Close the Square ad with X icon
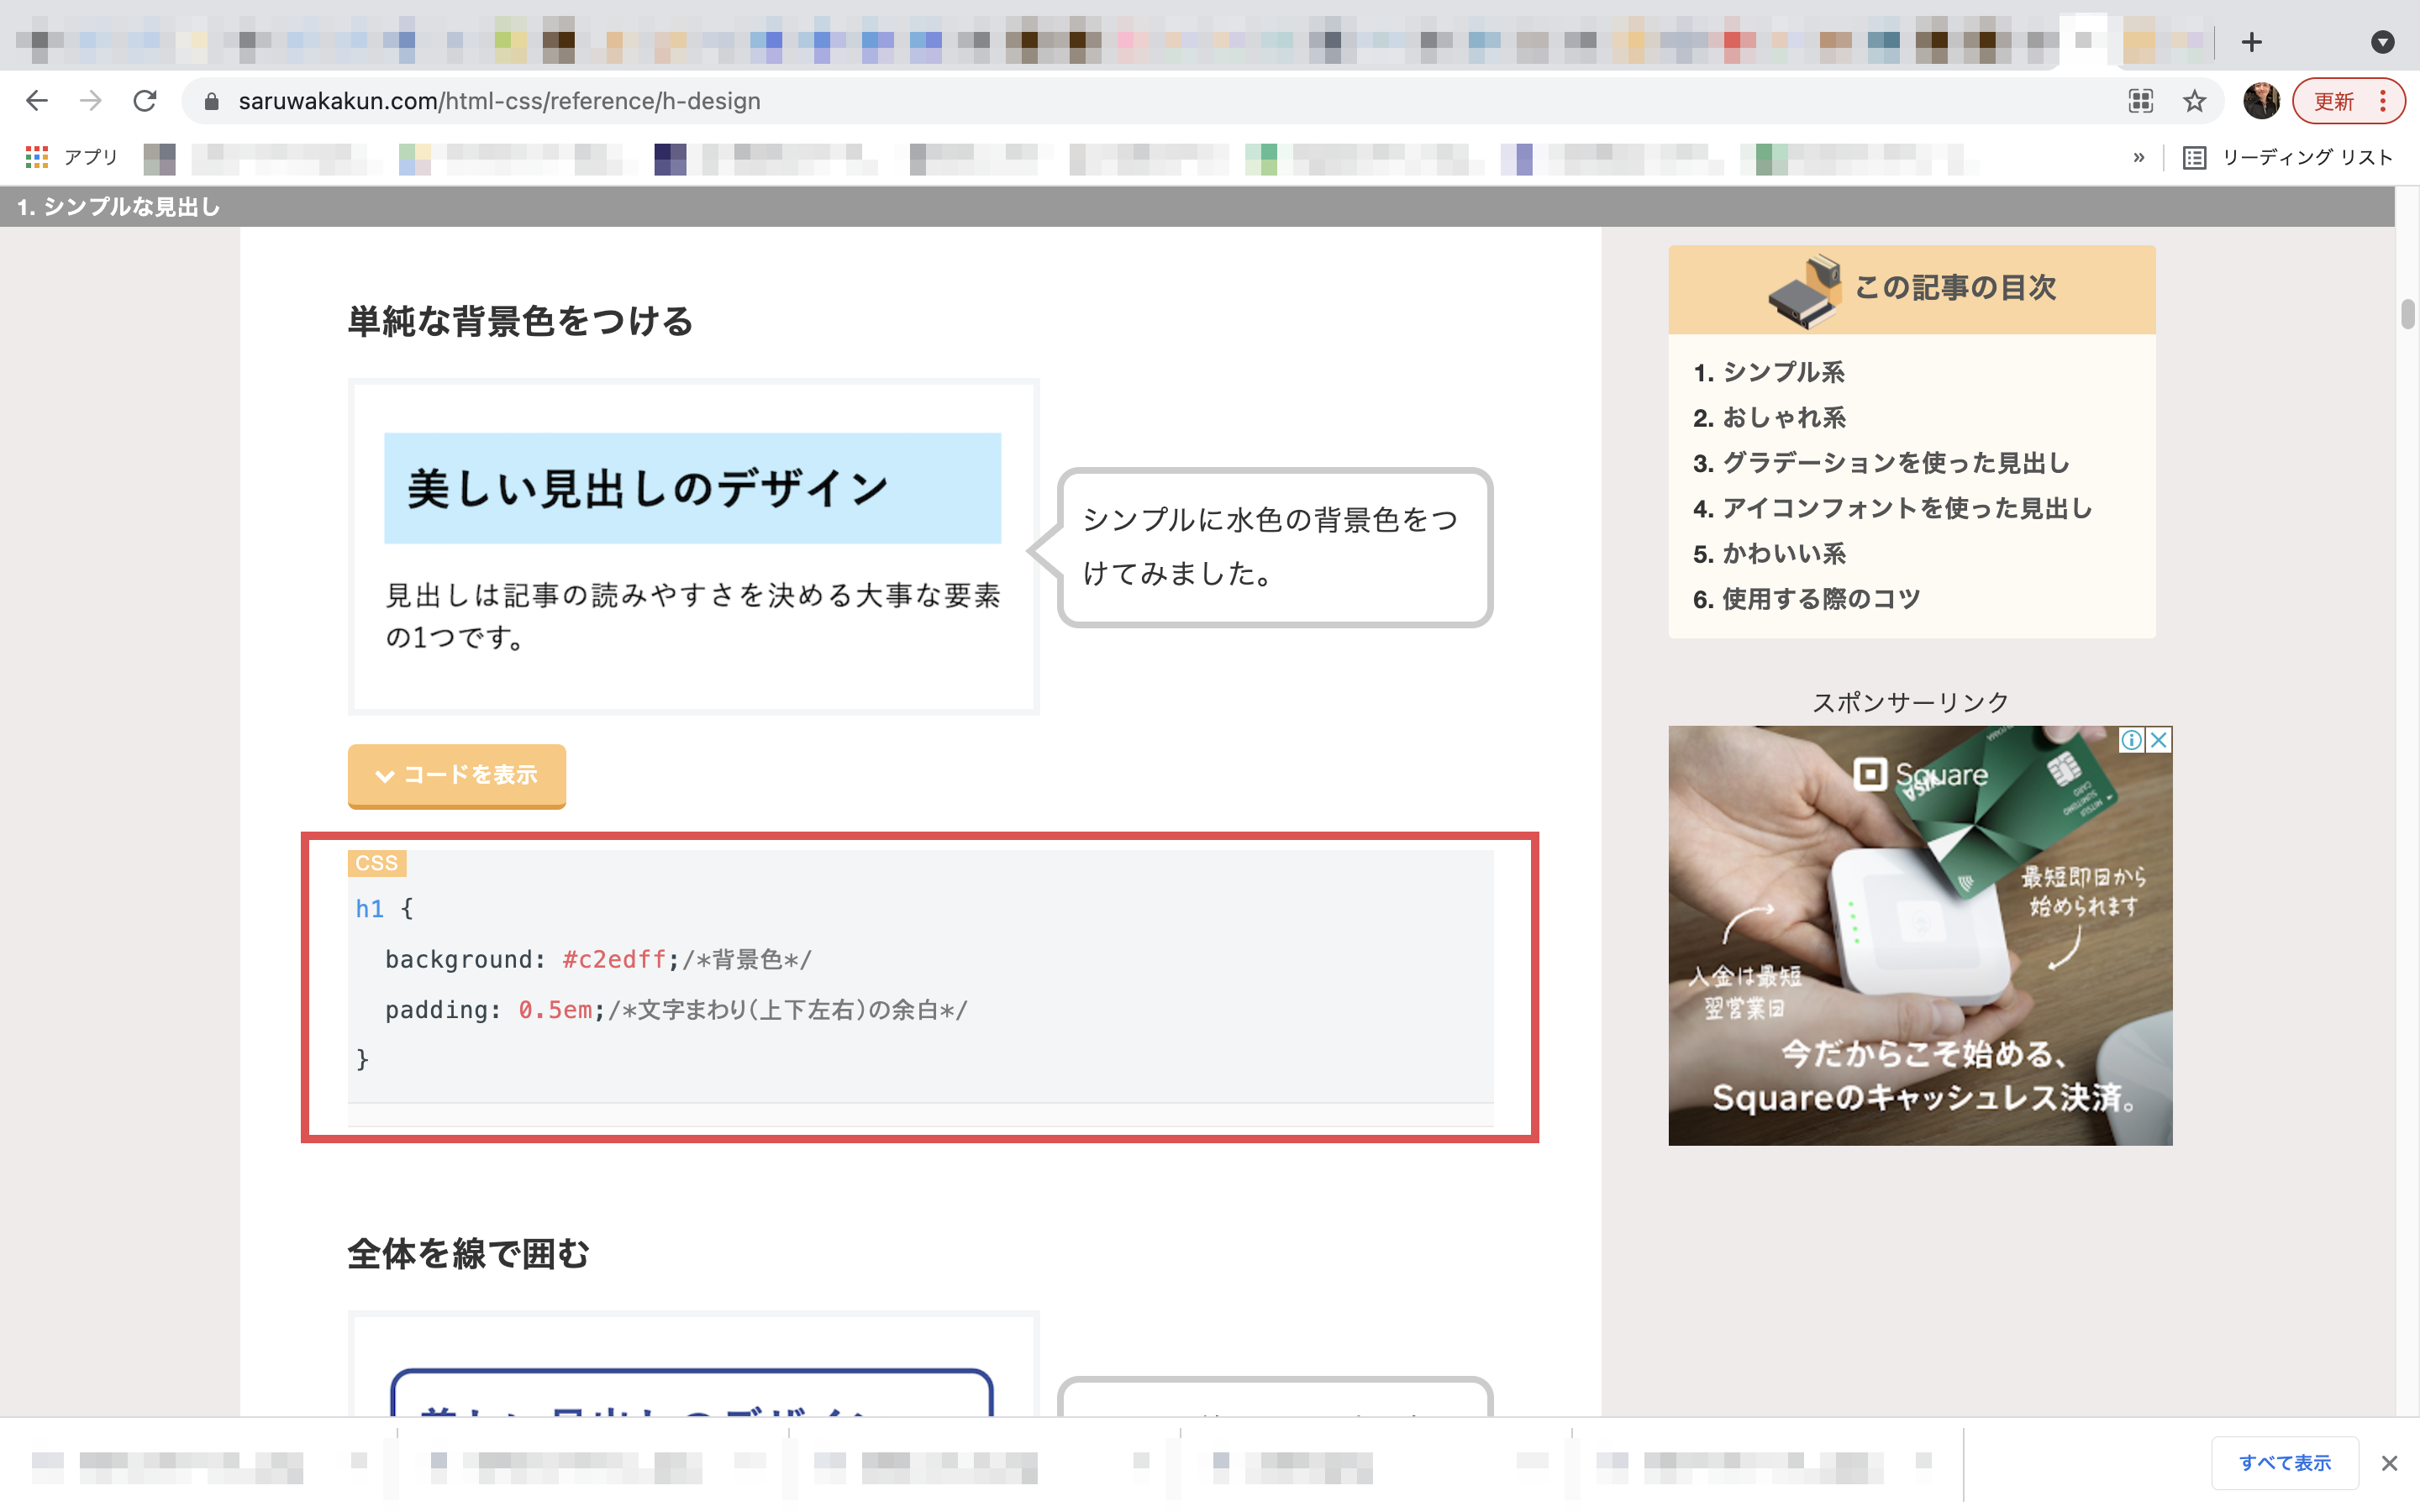Screen dimensions: 2420x1512 (2159, 740)
